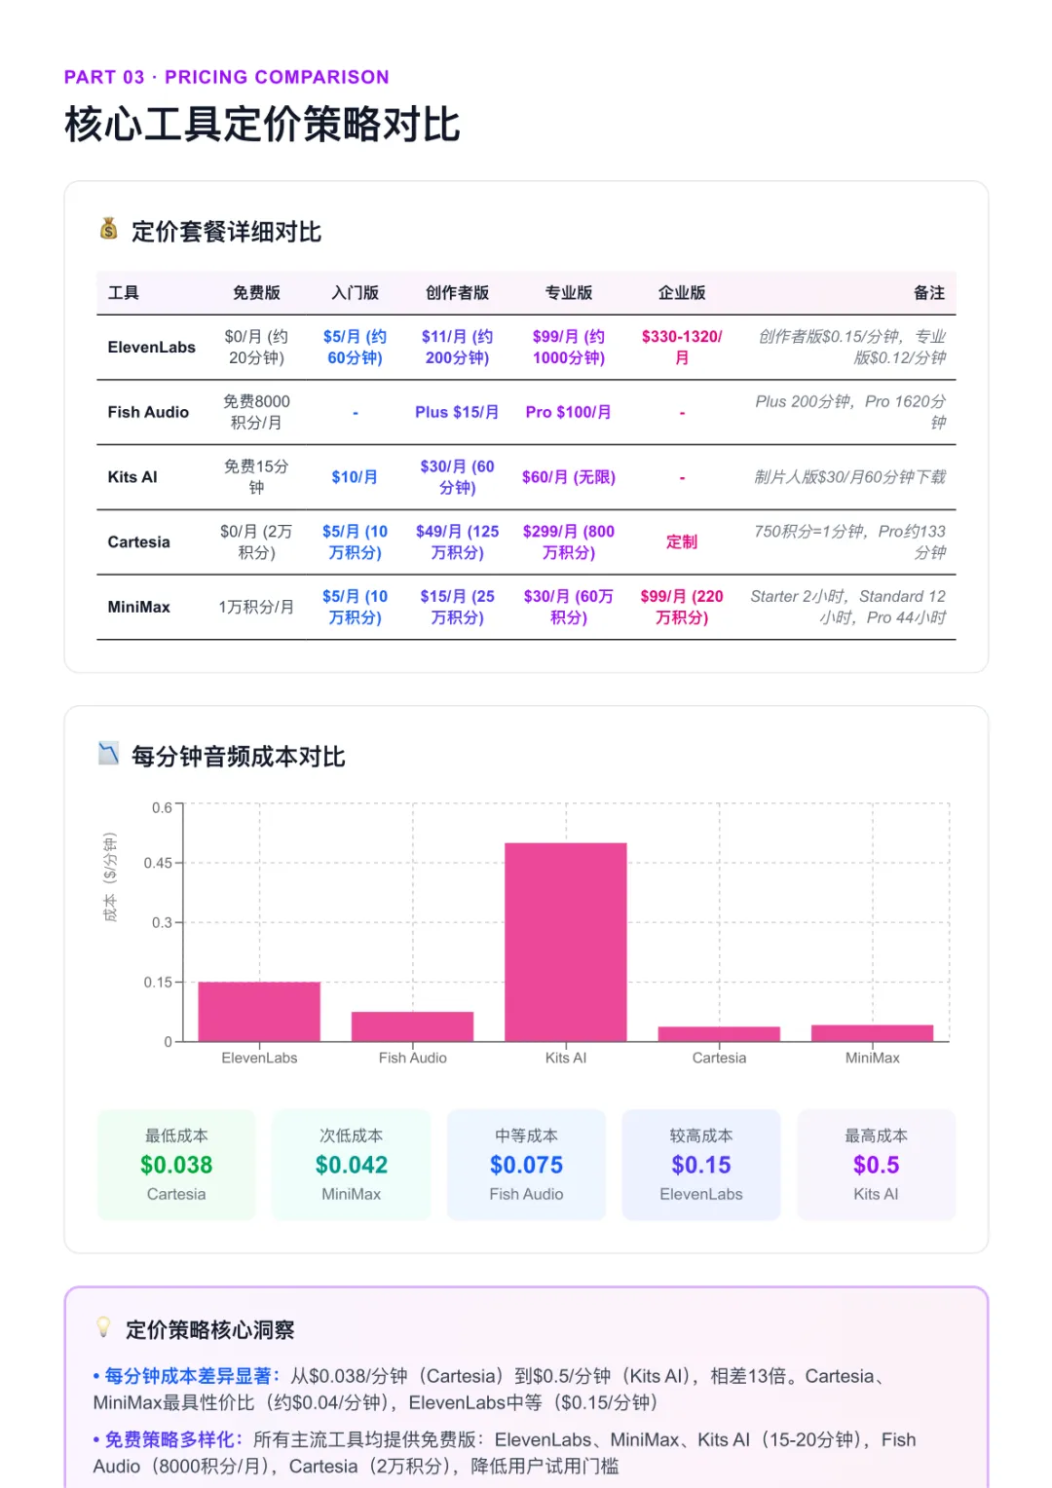The height and width of the screenshot is (1488, 1052).
Task: Click the Pro $100/月 cell
Action: [x=569, y=412]
